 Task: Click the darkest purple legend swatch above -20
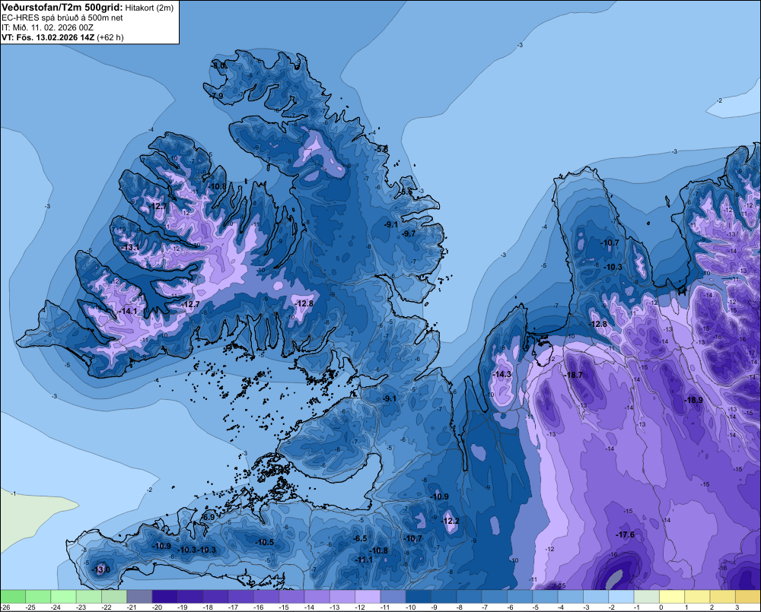(x=164, y=596)
